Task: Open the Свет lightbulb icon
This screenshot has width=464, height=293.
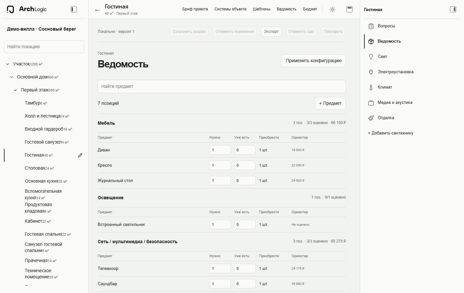Action: 371,57
